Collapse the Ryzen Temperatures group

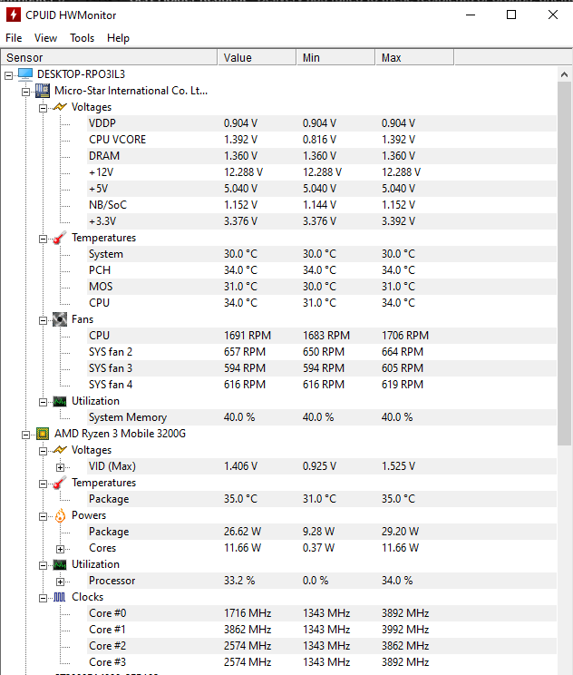tap(43, 484)
